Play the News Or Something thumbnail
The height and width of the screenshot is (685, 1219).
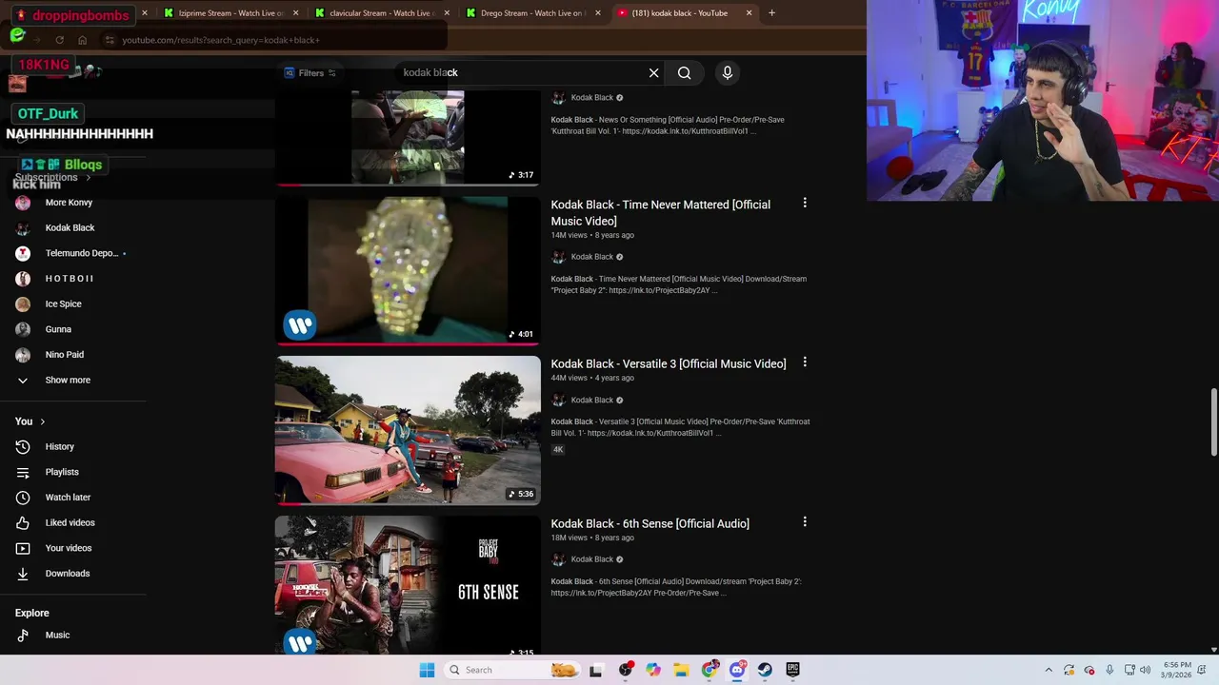pos(408,137)
